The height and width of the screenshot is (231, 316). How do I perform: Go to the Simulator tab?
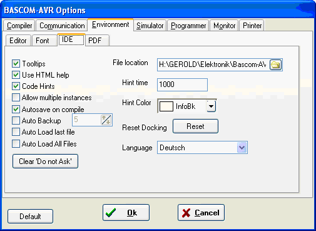pos(150,26)
